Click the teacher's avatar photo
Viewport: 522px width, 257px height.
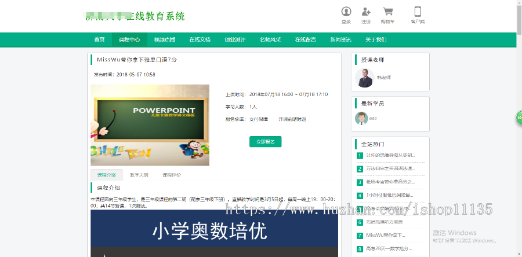tap(365, 78)
